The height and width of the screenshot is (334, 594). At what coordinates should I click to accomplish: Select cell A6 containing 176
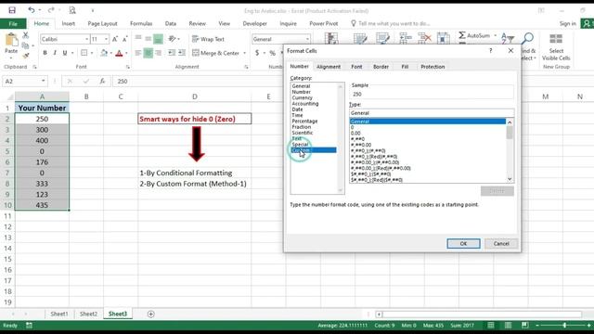coord(42,162)
